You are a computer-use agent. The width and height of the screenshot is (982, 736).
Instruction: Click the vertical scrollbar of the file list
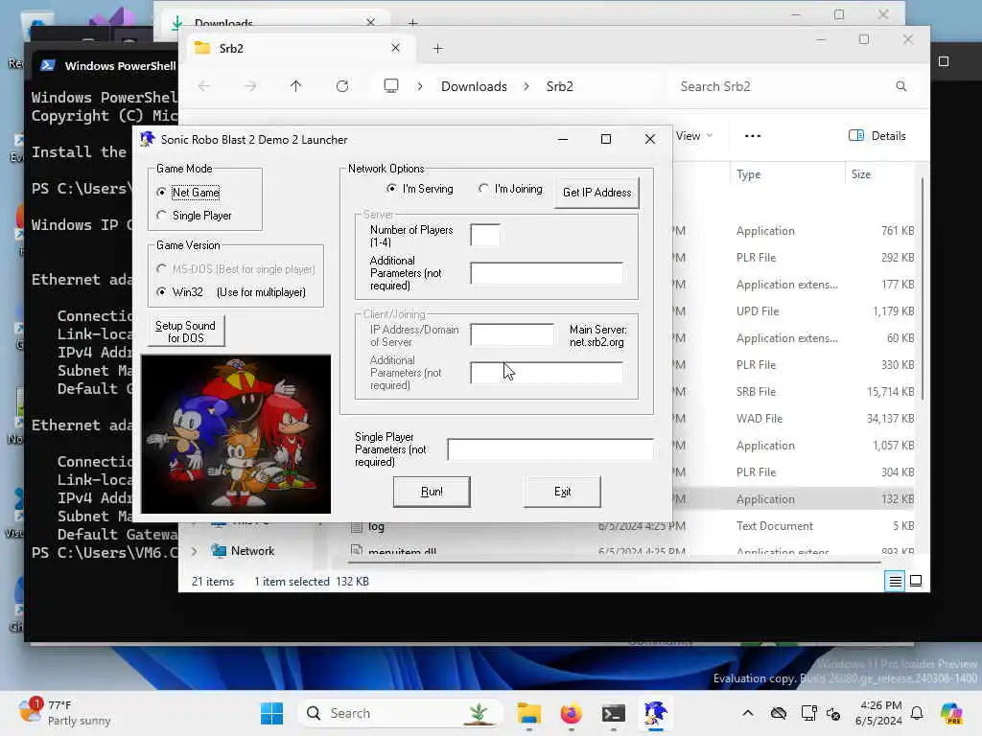pos(923,287)
